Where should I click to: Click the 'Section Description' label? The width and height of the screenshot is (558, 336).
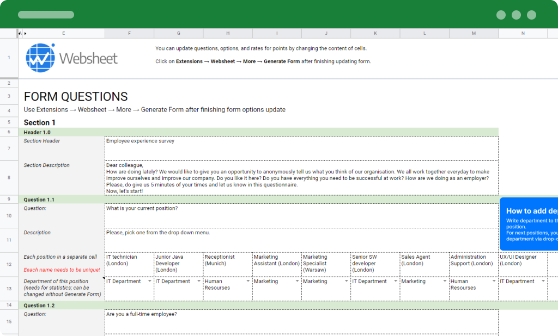(47, 165)
